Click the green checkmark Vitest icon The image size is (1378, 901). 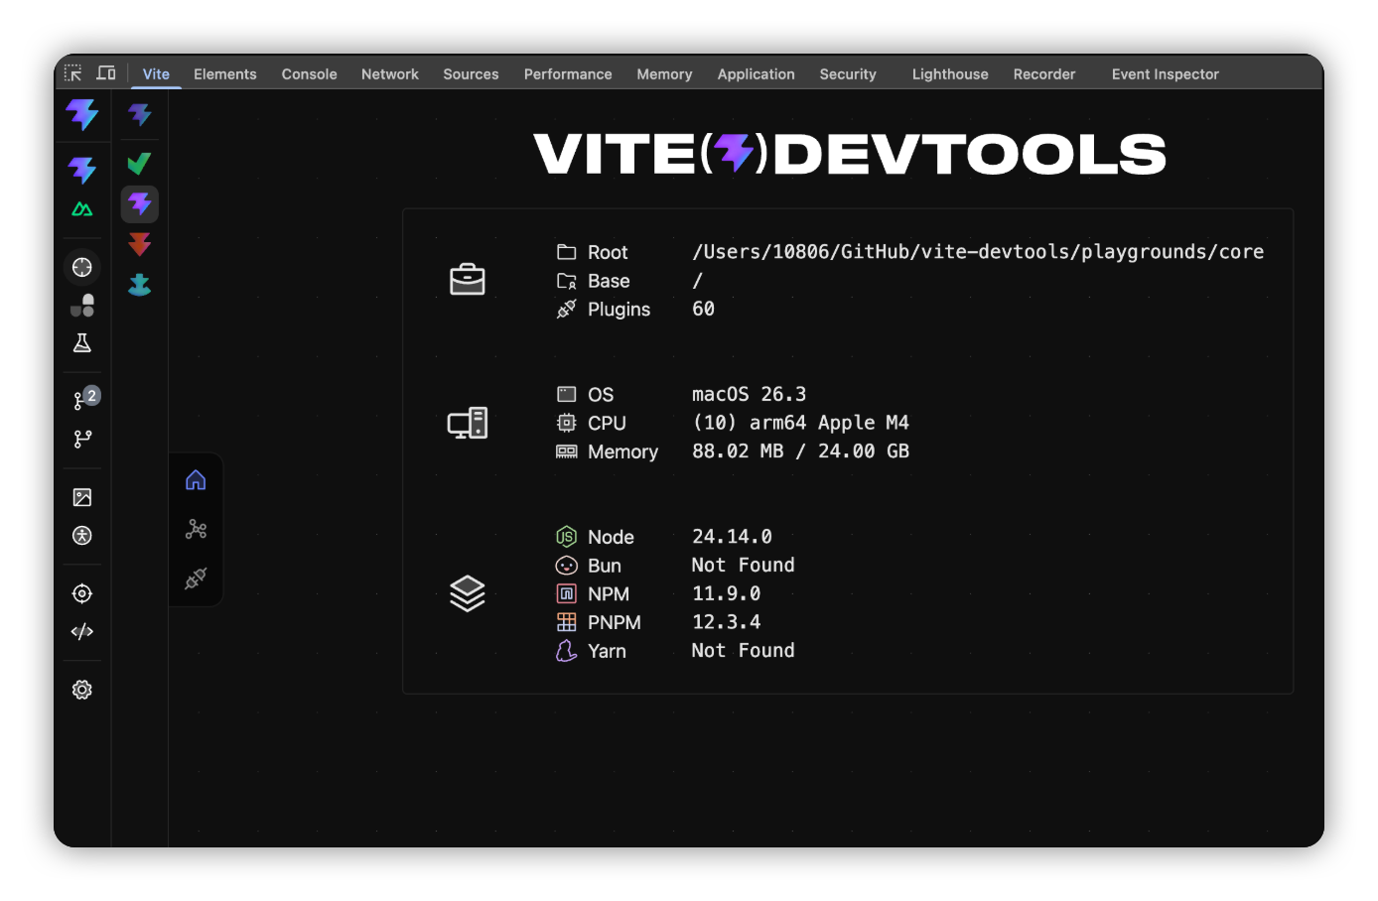[140, 164]
